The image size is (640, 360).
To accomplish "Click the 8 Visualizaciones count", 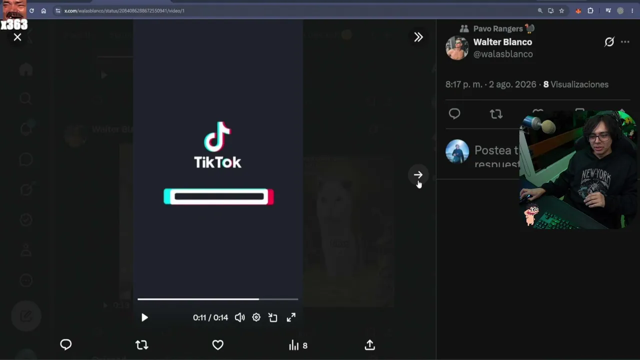I will click(x=576, y=84).
